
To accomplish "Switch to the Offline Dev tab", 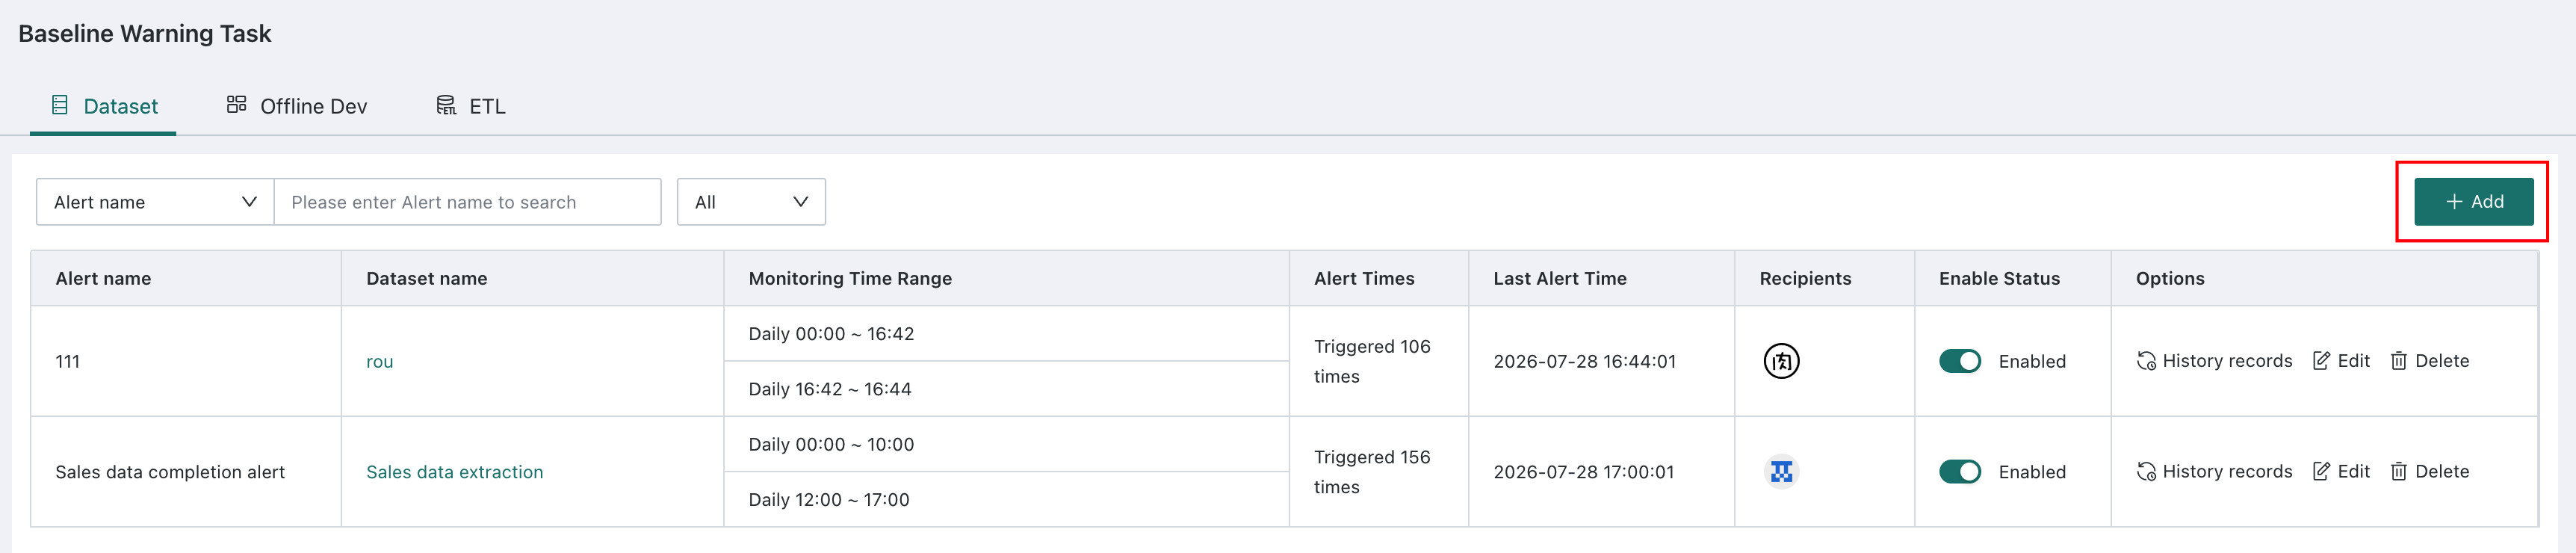I will [297, 106].
